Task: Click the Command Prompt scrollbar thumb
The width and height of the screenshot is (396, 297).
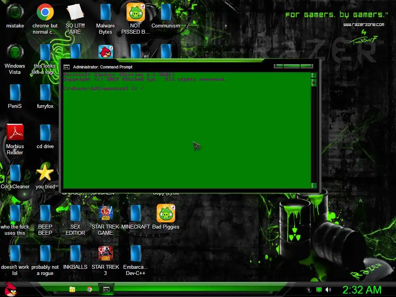Action: tap(314, 83)
